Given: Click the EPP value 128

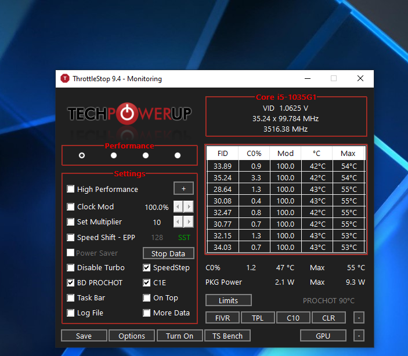Looking at the screenshot, I should (x=157, y=237).
